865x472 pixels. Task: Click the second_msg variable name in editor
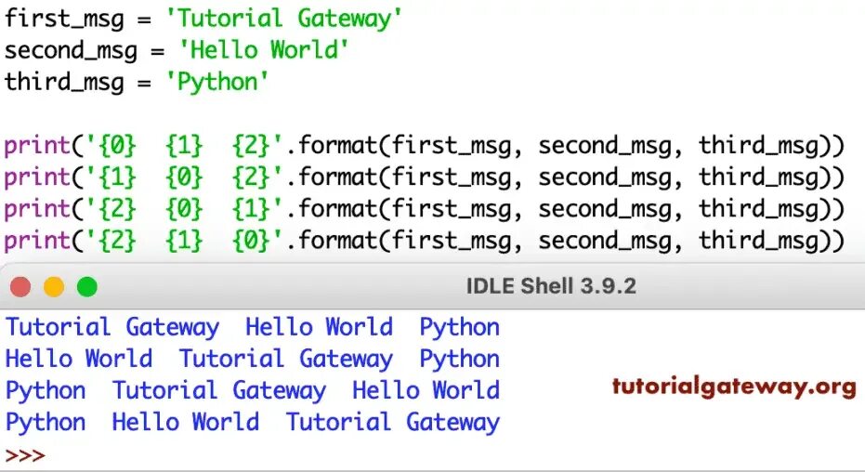[x=71, y=51]
